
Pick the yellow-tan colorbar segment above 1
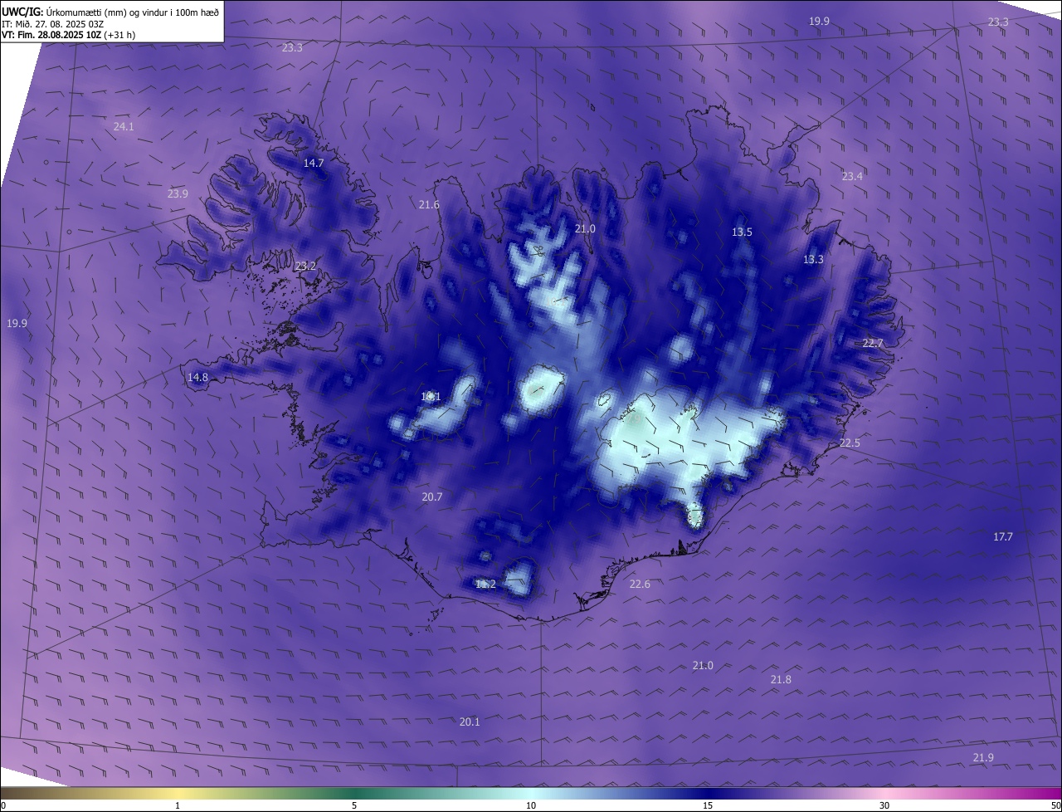click(x=178, y=793)
